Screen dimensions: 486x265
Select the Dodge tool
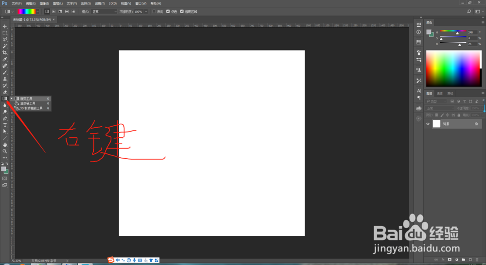(x=5, y=112)
